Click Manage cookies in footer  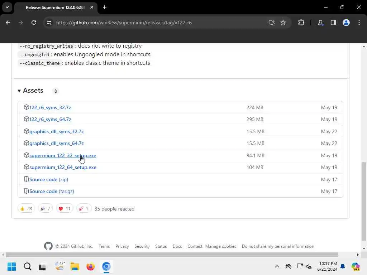[221, 246]
